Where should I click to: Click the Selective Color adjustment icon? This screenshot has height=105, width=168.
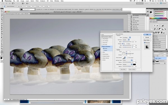[x=164, y=32]
